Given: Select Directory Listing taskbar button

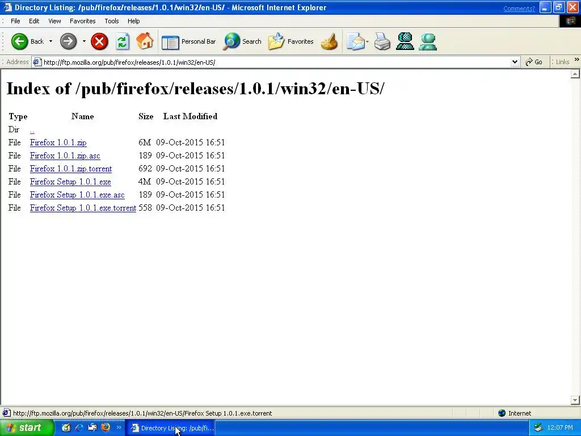Looking at the screenshot, I should [x=170, y=428].
